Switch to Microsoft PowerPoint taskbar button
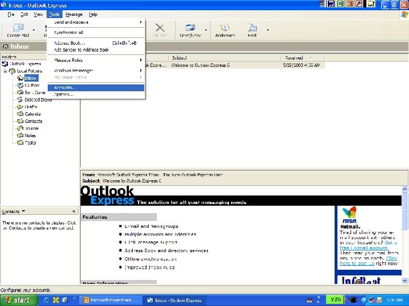The image size is (409, 306). 110,300
